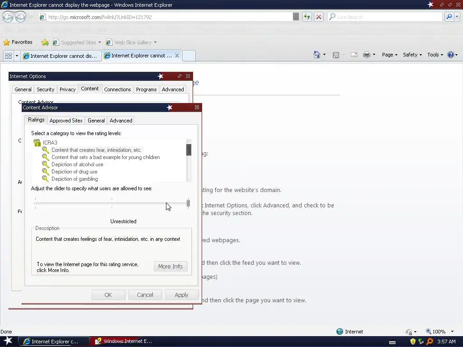The image size is (463, 347).
Task: Click the browser Forward arrow button
Action: pos(20,17)
